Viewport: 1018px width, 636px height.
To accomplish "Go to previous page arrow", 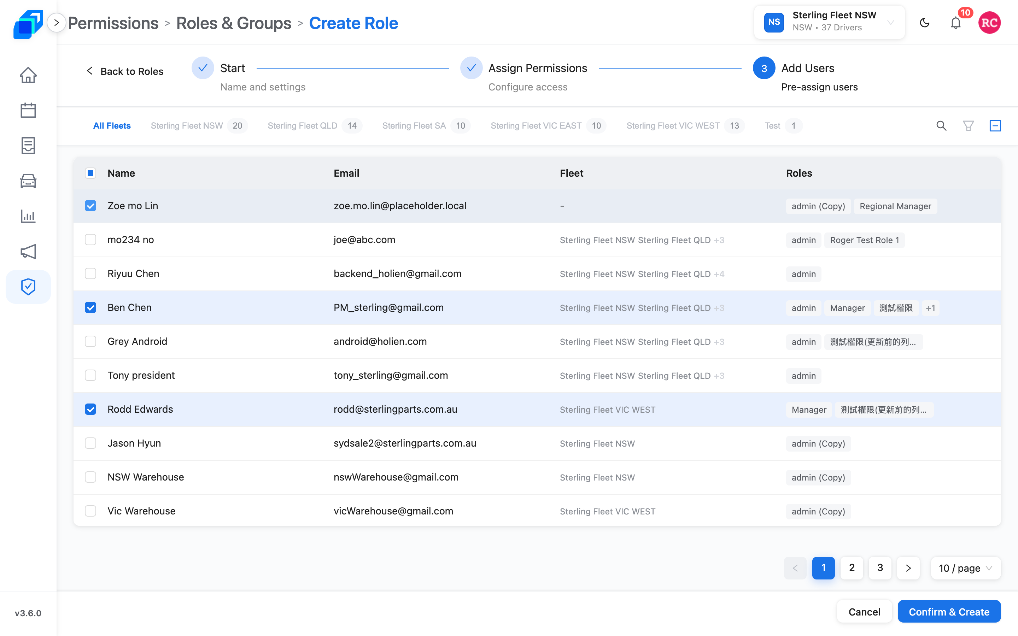I will point(795,568).
